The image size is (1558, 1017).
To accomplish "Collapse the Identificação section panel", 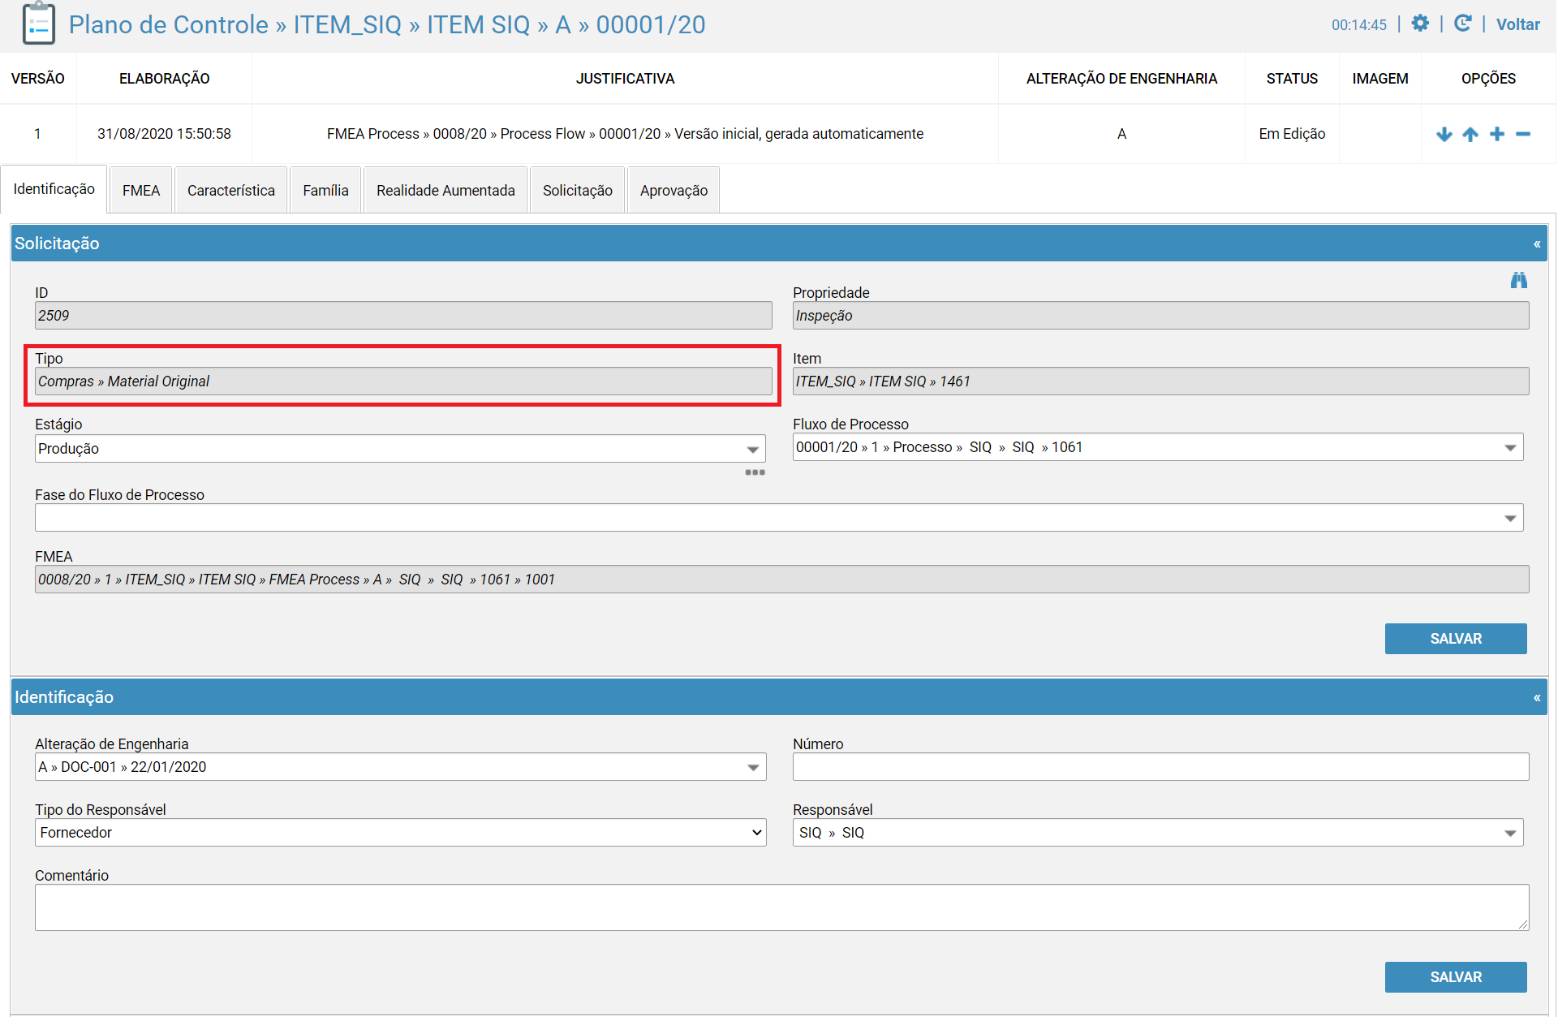I will tap(1537, 697).
